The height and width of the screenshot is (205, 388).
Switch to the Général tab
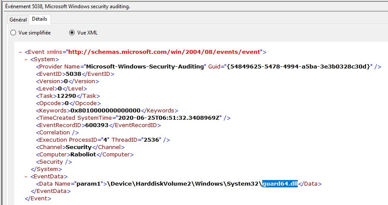pos(18,20)
